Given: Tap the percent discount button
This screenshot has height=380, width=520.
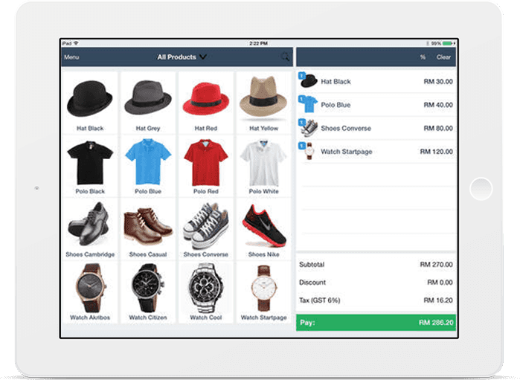Looking at the screenshot, I should coord(423,57).
